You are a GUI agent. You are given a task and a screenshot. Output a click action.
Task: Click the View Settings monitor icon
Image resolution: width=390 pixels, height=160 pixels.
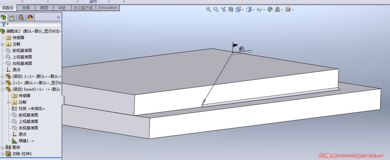(x=288, y=10)
